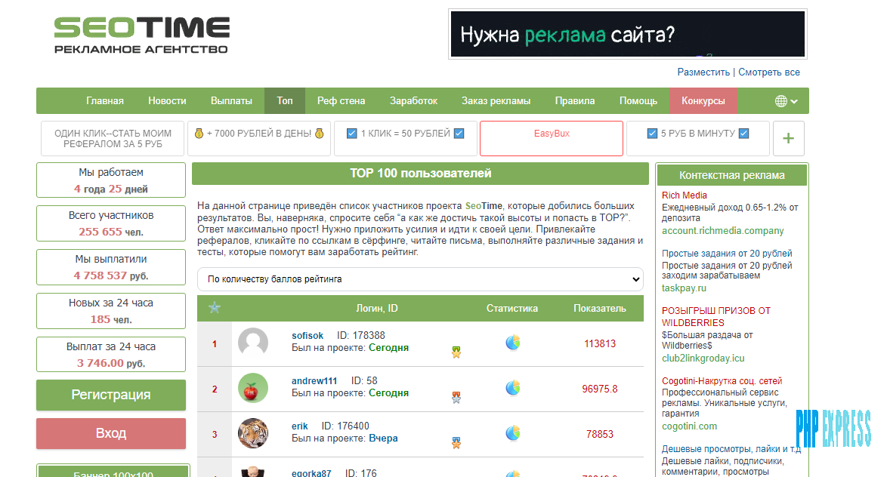
Task: Click the SEOTIME logo
Action: [x=142, y=35]
